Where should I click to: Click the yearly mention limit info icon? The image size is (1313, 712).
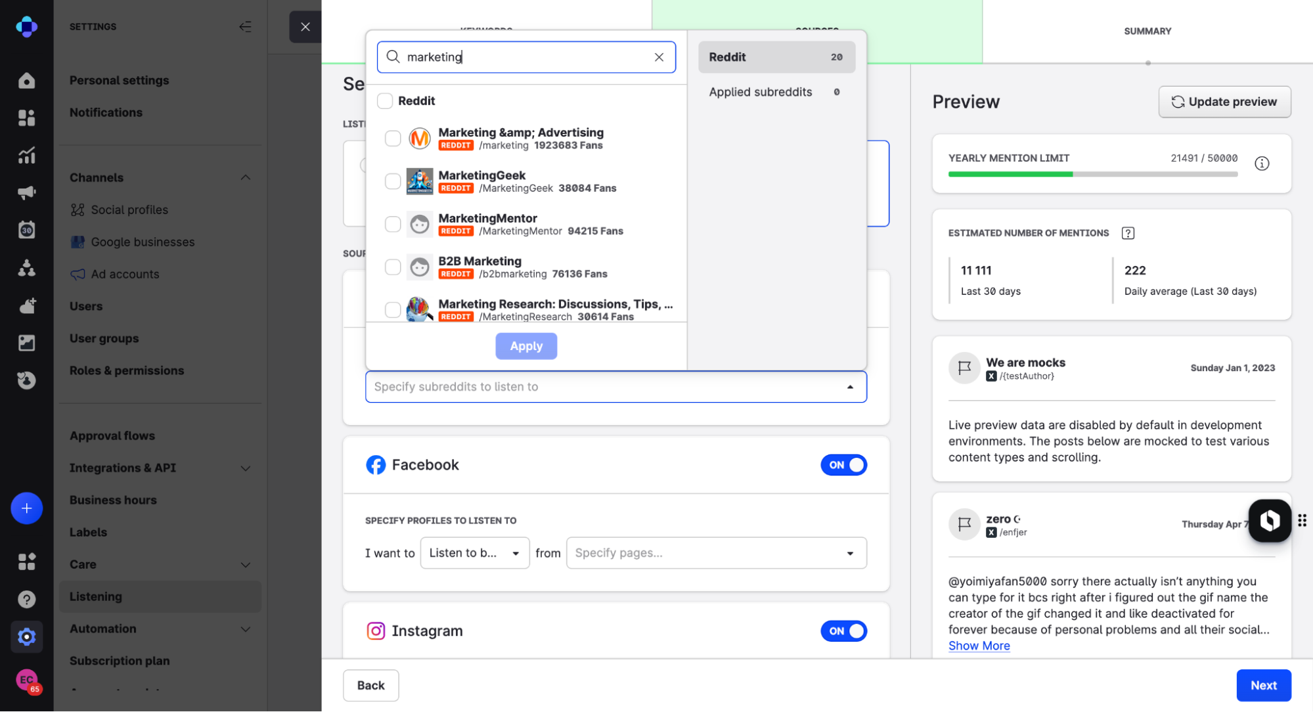click(x=1261, y=164)
